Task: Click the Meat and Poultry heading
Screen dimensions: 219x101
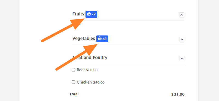Action: tap(90, 57)
